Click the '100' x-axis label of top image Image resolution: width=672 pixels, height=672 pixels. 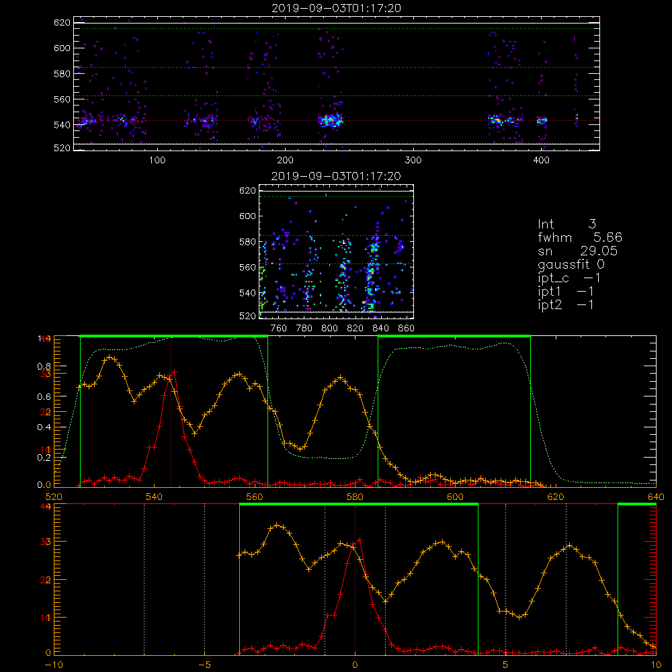pyautogui.click(x=157, y=161)
